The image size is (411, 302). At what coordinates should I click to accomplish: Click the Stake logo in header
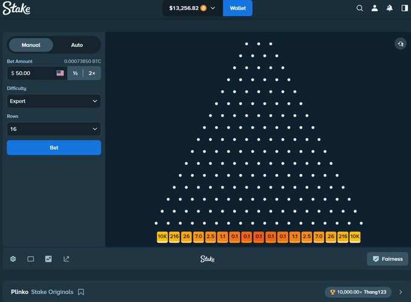click(16, 8)
